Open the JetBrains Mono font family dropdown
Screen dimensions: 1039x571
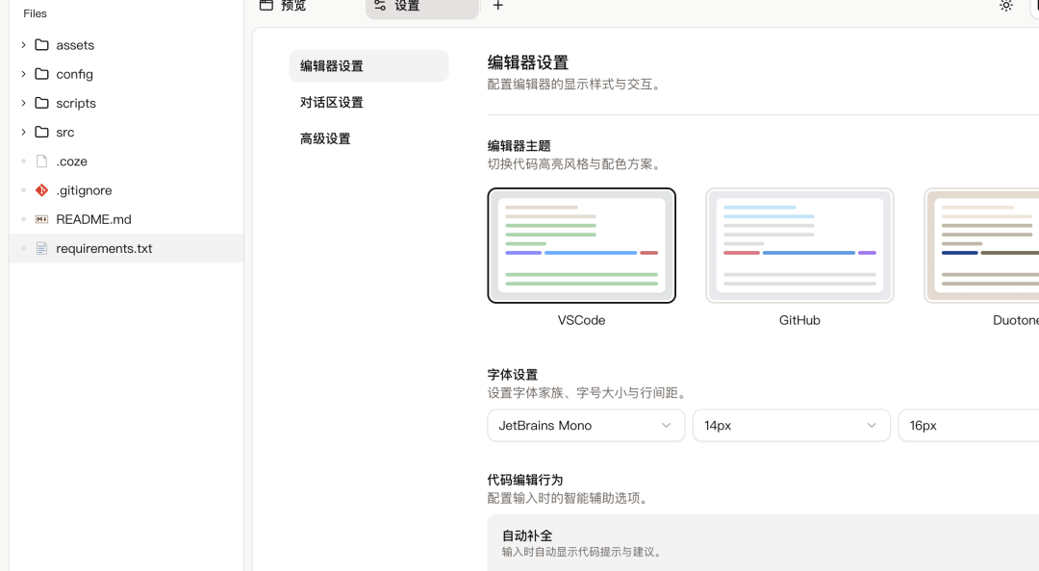coord(585,425)
